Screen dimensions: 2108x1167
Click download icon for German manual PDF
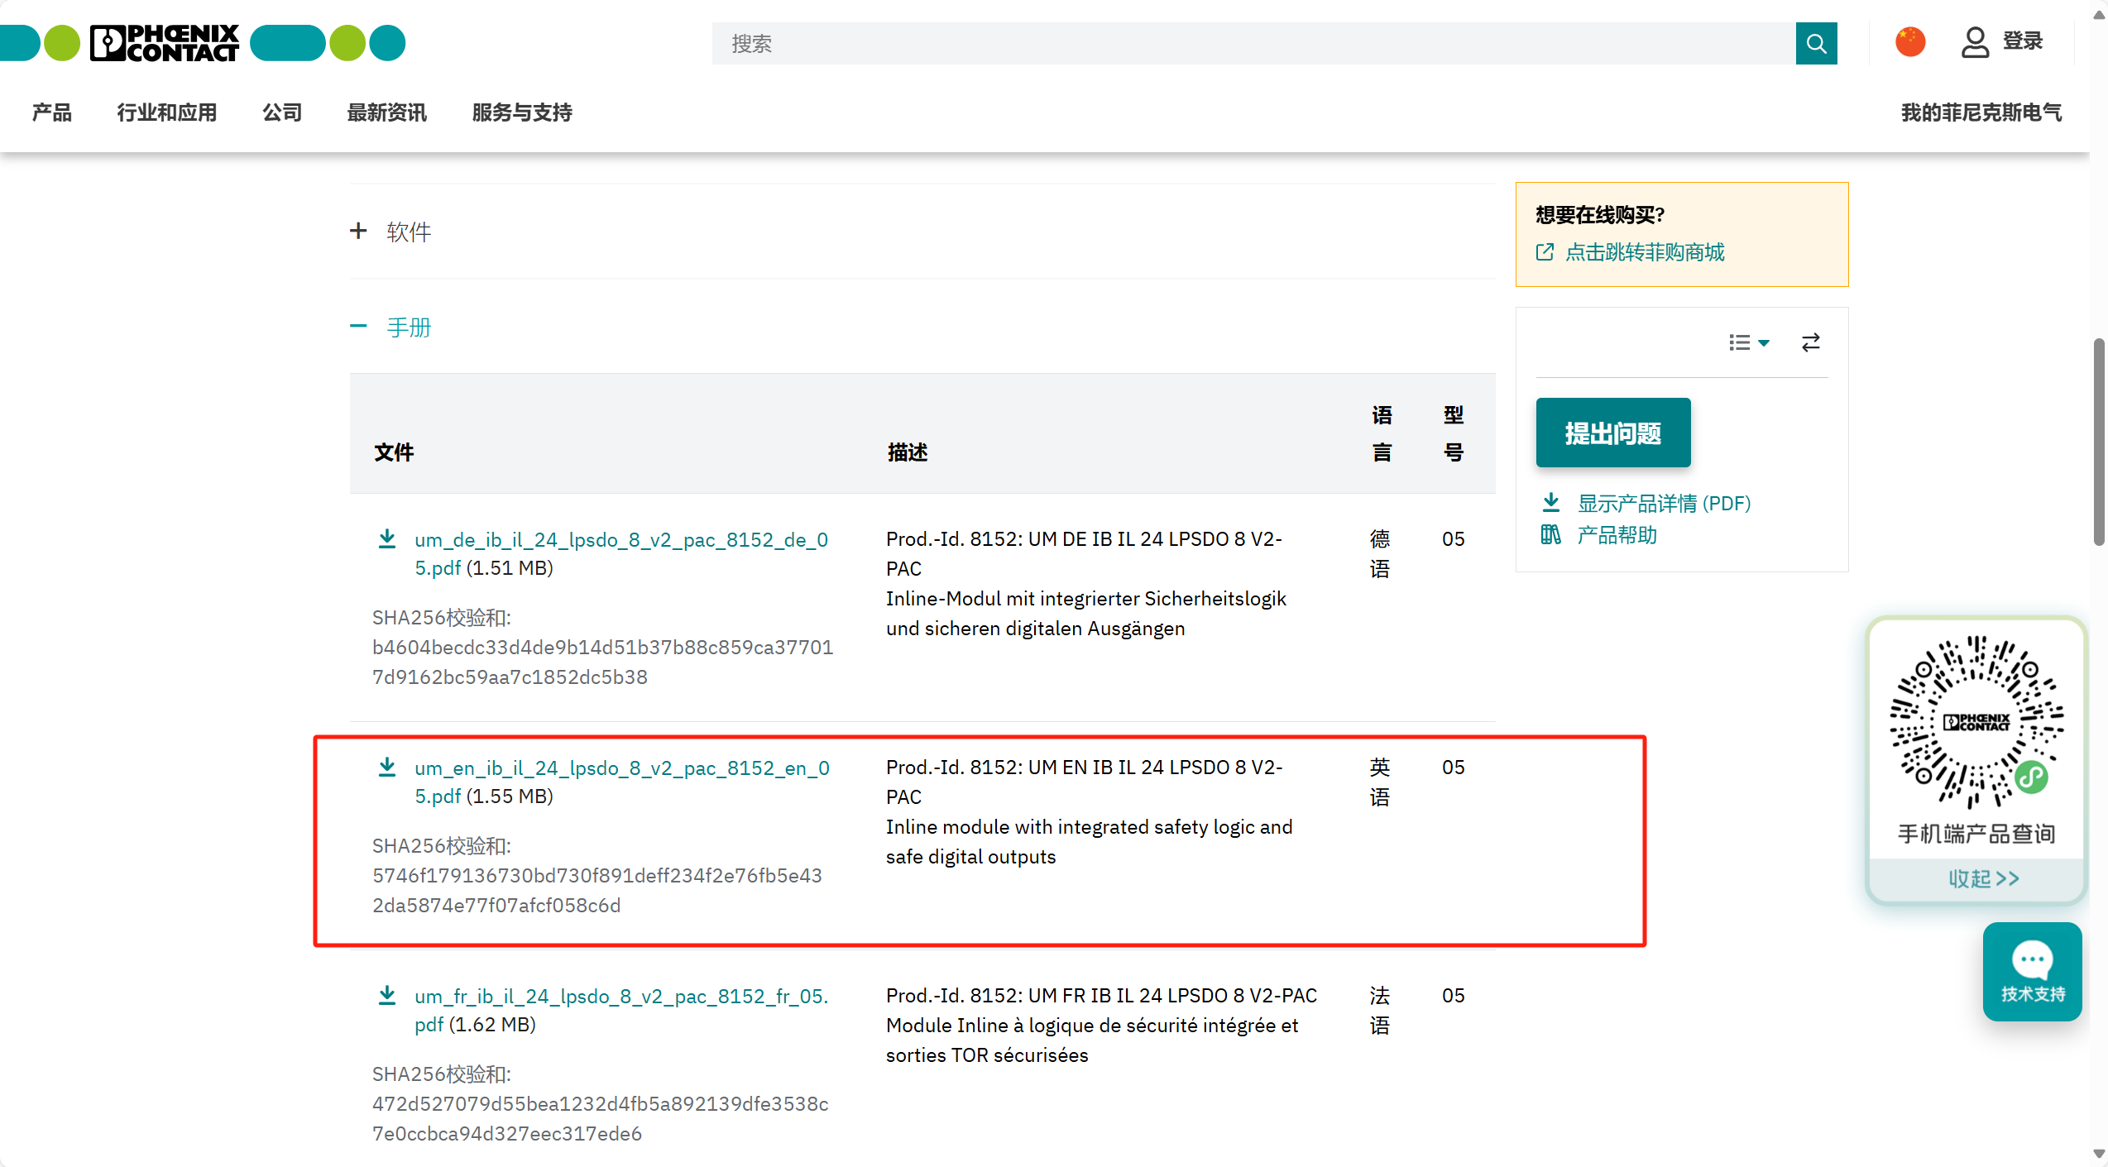[386, 539]
